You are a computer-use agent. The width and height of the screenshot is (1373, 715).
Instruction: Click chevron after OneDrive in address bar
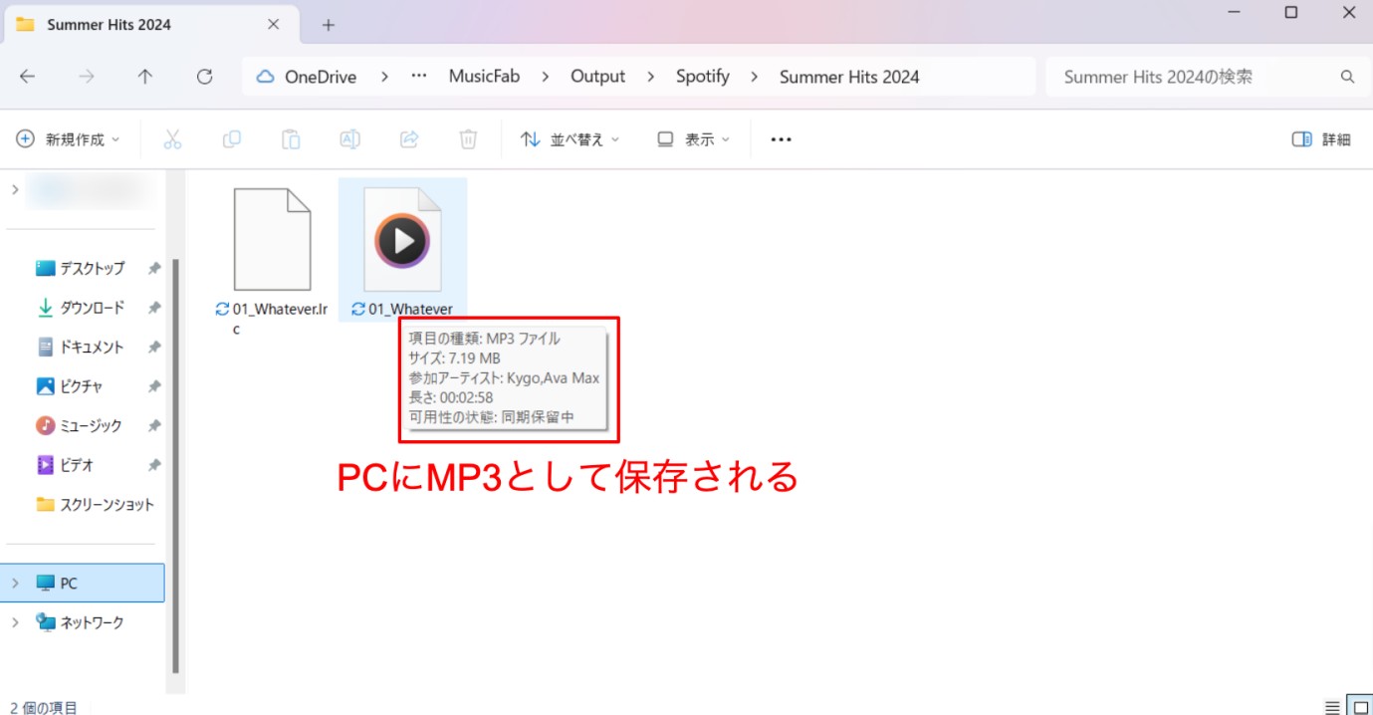[384, 77]
